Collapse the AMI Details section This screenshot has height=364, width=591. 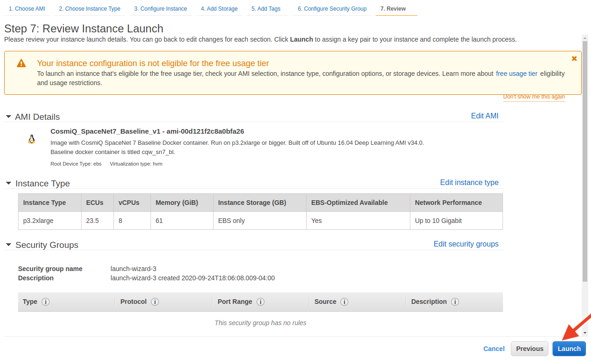[8, 117]
